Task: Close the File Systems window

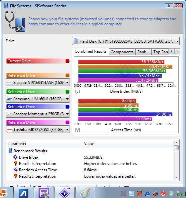Action: pyautogui.click(x=178, y=6)
